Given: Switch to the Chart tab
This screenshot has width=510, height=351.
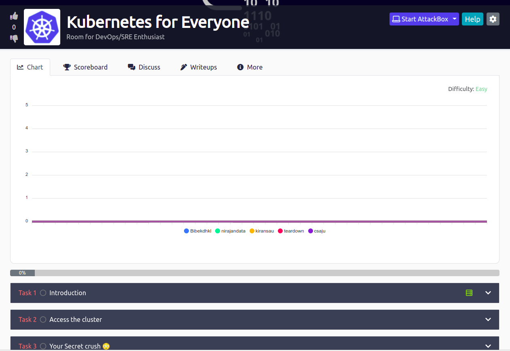Looking at the screenshot, I should pyautogui.click(x=30, y=67).
